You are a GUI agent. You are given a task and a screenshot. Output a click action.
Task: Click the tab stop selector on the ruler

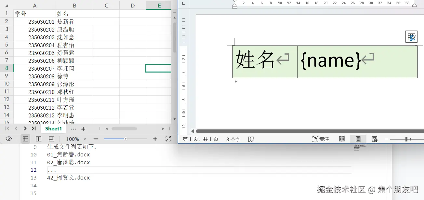tap(184, 4)
